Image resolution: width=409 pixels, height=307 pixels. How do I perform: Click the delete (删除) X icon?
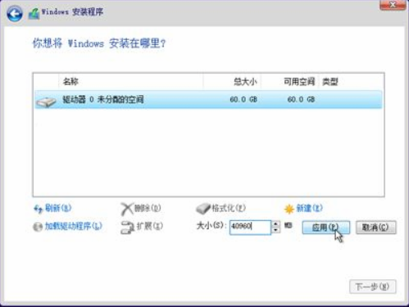pyautogui.click(x=127, y=209)
